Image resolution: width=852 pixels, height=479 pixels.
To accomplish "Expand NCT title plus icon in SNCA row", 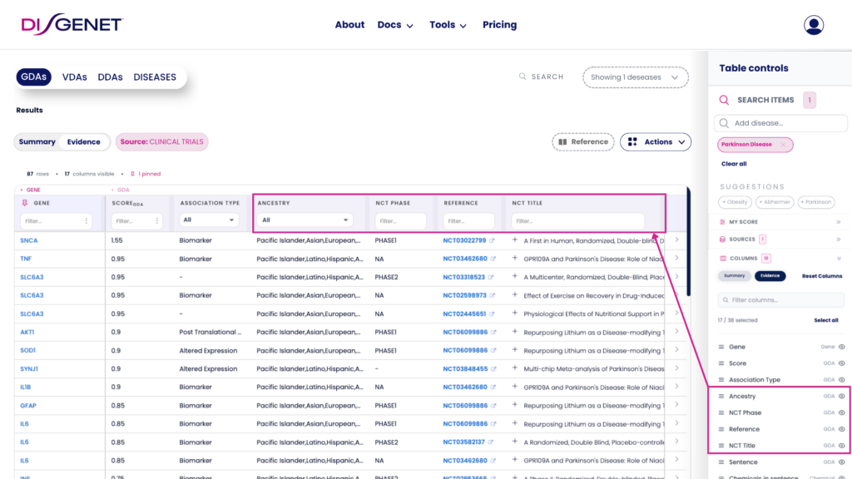I will 514,239.
